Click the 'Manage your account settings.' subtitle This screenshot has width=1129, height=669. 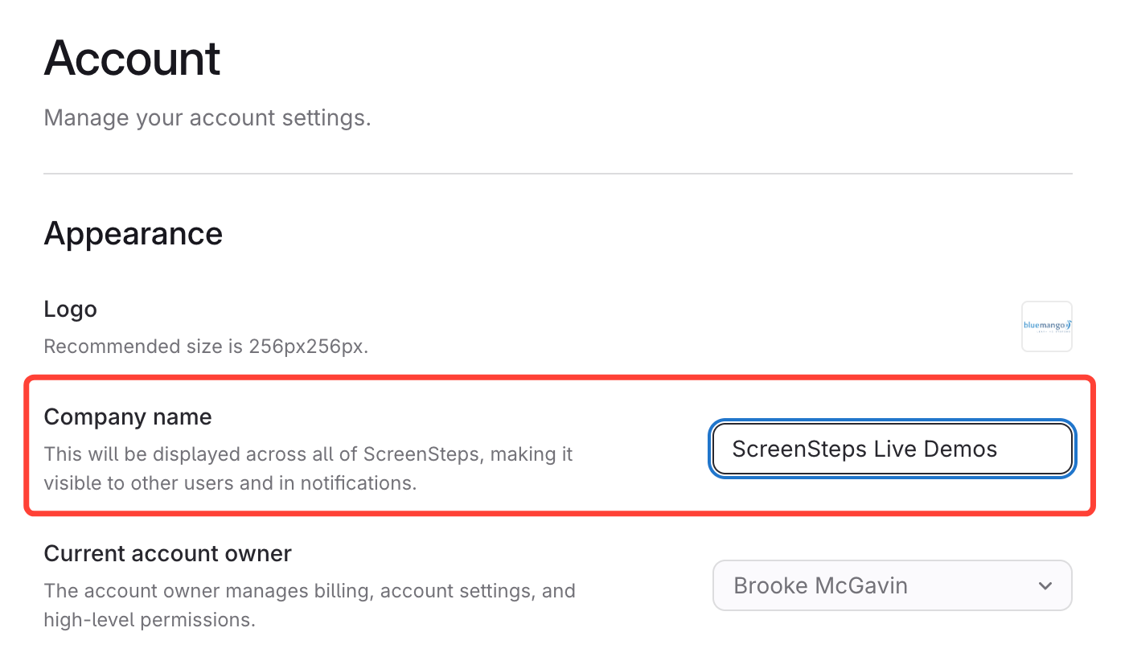tap(207, 118)
